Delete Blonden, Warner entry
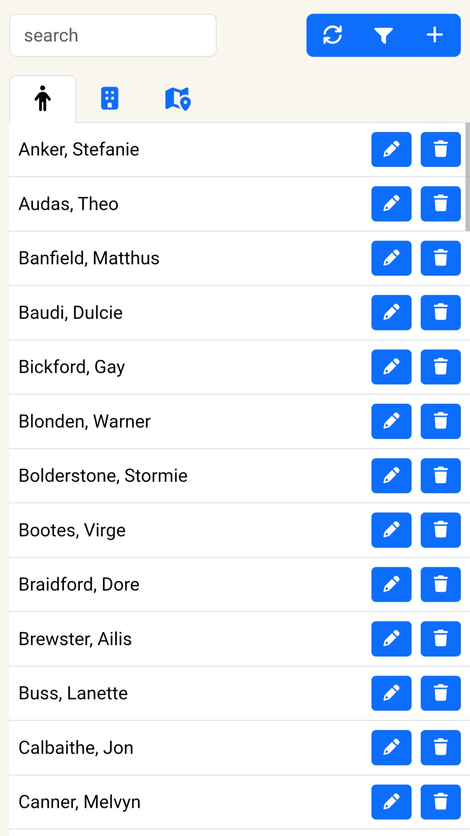 [440, 421]
